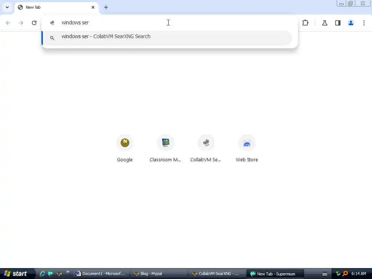Open the Chrome Labs flask icon

(x=325, y=23)
